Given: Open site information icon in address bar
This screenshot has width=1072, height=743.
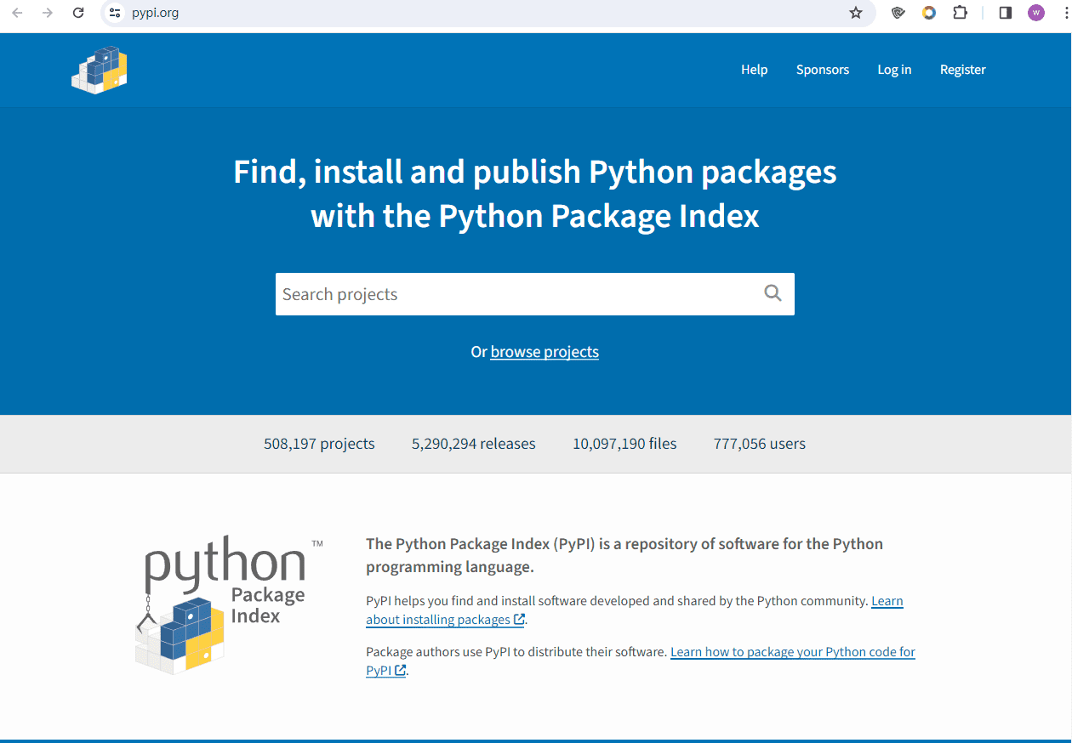Looking at the screenshot, I should click(115, 13).
